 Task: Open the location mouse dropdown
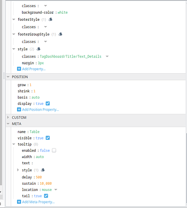(56, 190)
